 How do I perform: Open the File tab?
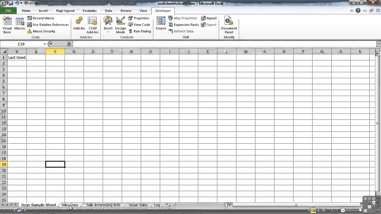point(8,11)
